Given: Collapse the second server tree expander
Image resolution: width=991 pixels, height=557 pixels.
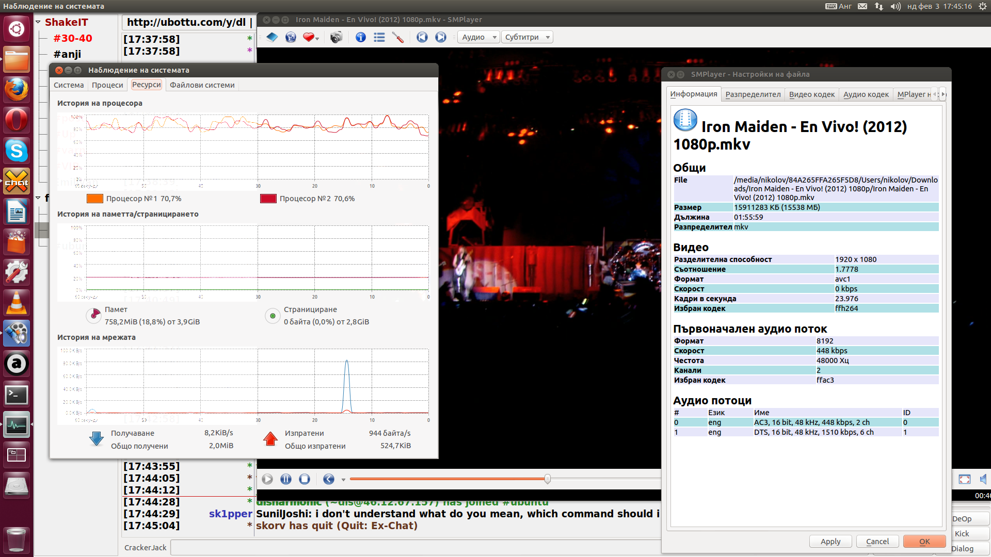Looking at the screenshot, I should 38,198.
